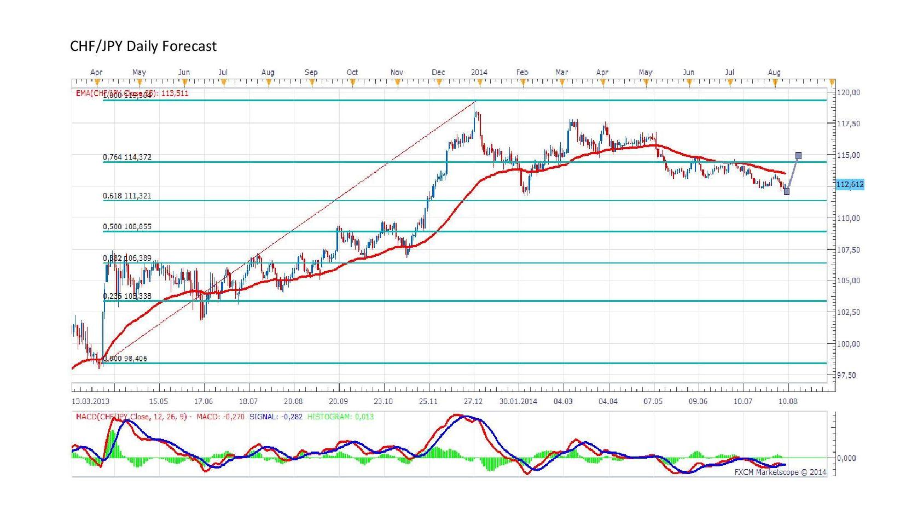Screen dimensions: 906x527
Task: Click the 100,00 price axis value
Action: (849, 344)
